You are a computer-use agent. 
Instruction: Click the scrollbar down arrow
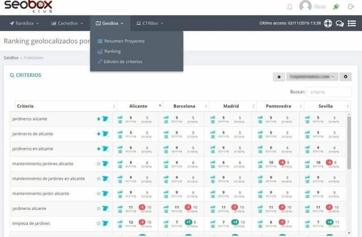pos(349,233)
